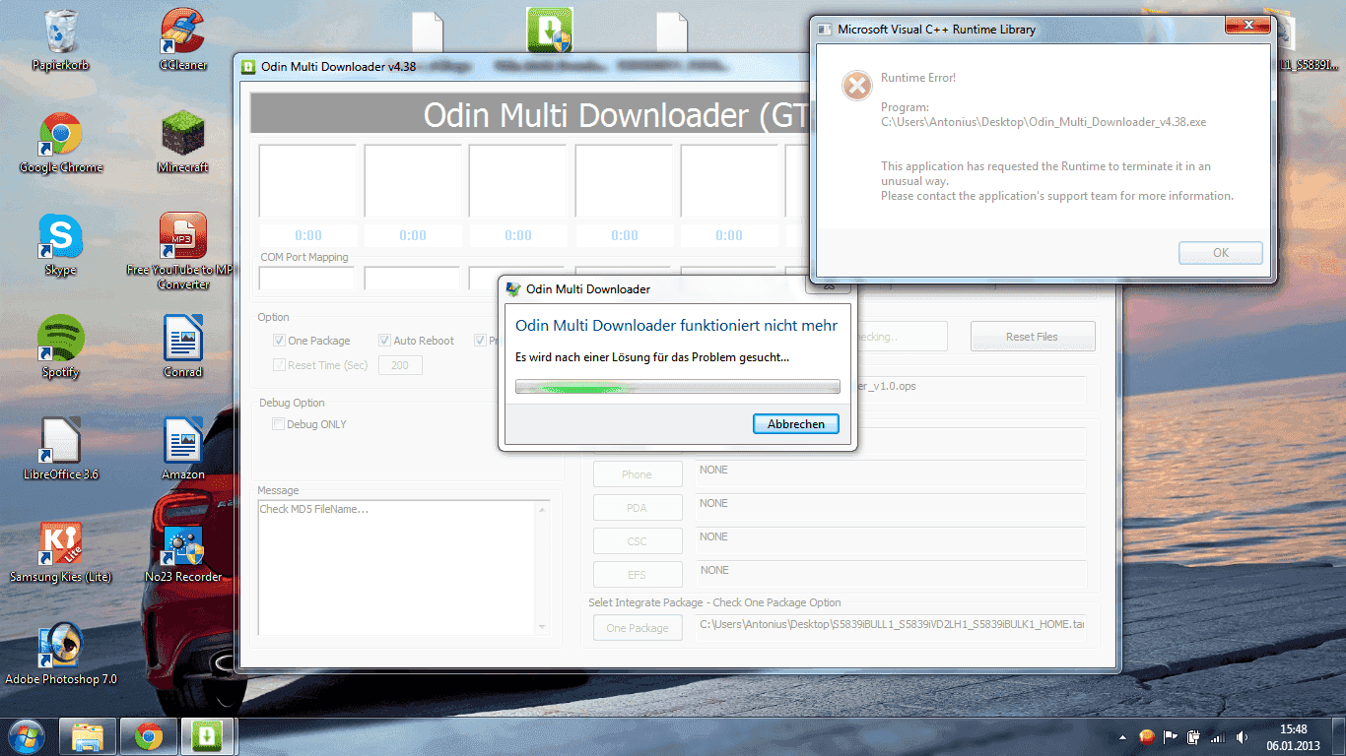1346x756 pixels.
Task: Click "Check MD5 FileName..." message text
Action: 314,510
